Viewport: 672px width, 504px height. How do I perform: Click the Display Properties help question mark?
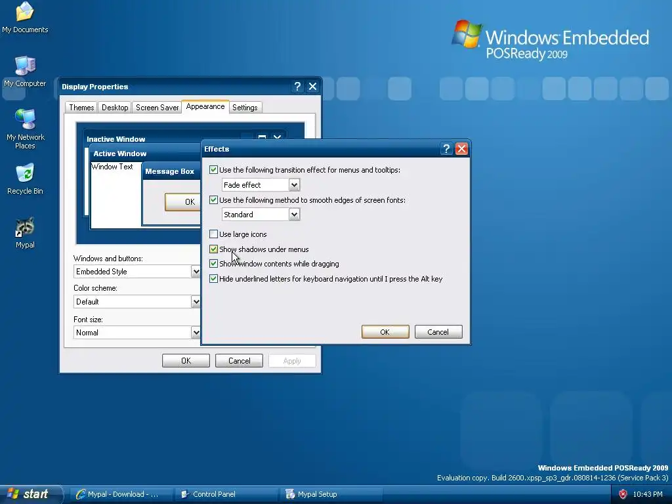point(297,87)
